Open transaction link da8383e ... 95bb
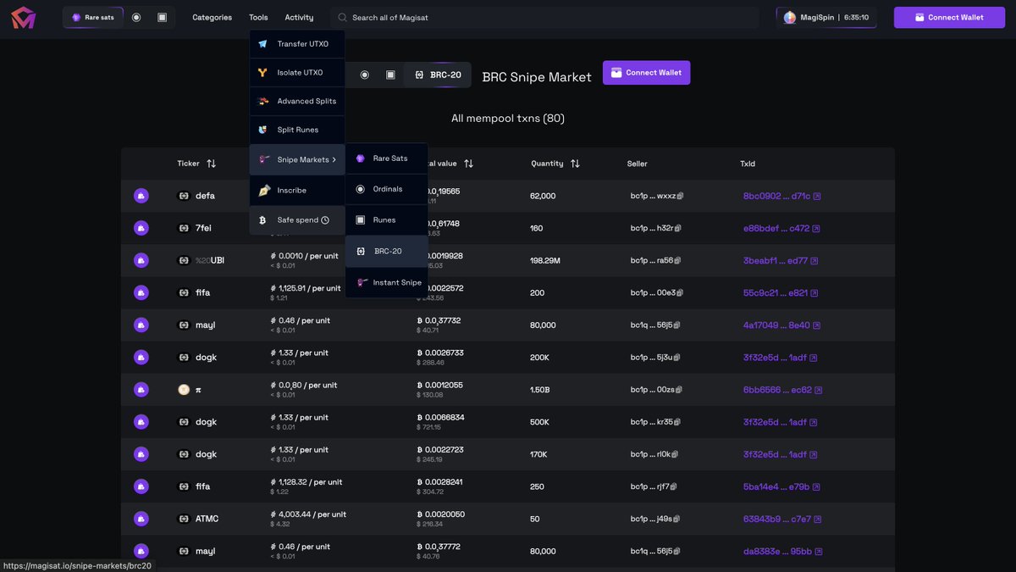This screenshot has height=572, width=1016. click(x=777, y=550)
